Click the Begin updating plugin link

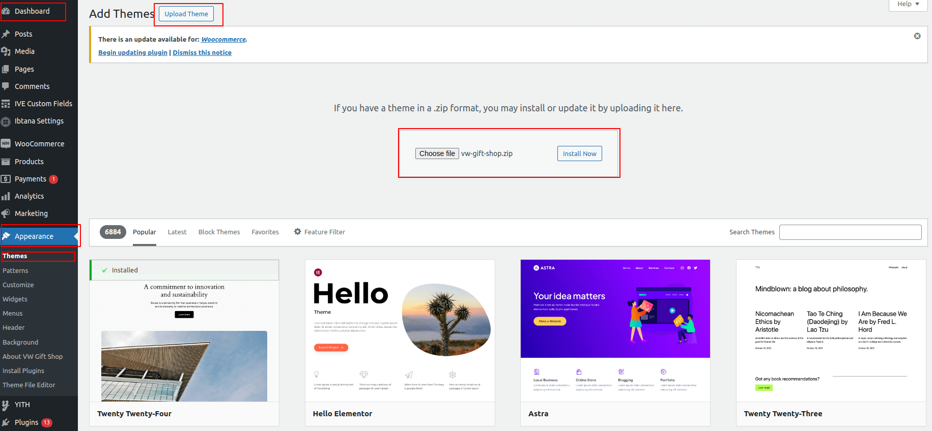click(x=133, y=52)
